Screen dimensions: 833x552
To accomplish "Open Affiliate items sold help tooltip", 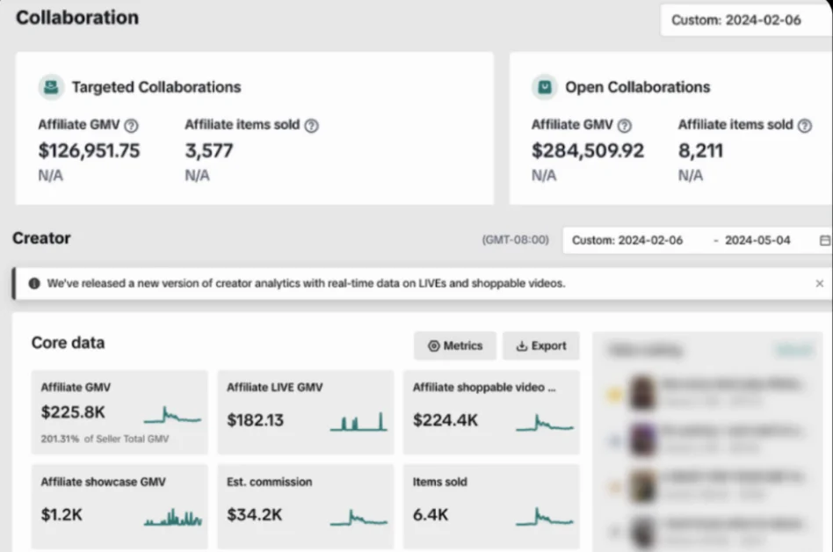I will 312,124.
